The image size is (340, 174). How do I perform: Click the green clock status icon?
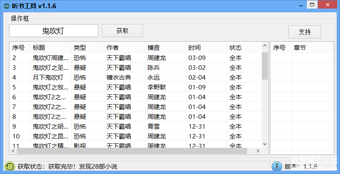[9, 166]
